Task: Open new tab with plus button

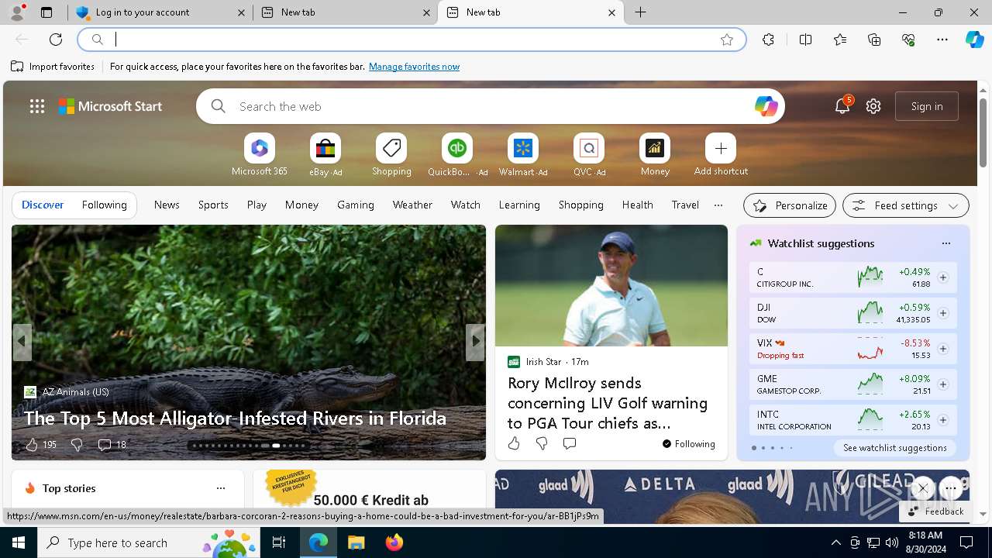Action: tap(640, 12)
